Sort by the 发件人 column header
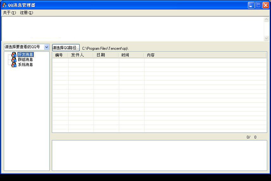The height and width of the screenshot is (181, 271). [x=81, y=55]
